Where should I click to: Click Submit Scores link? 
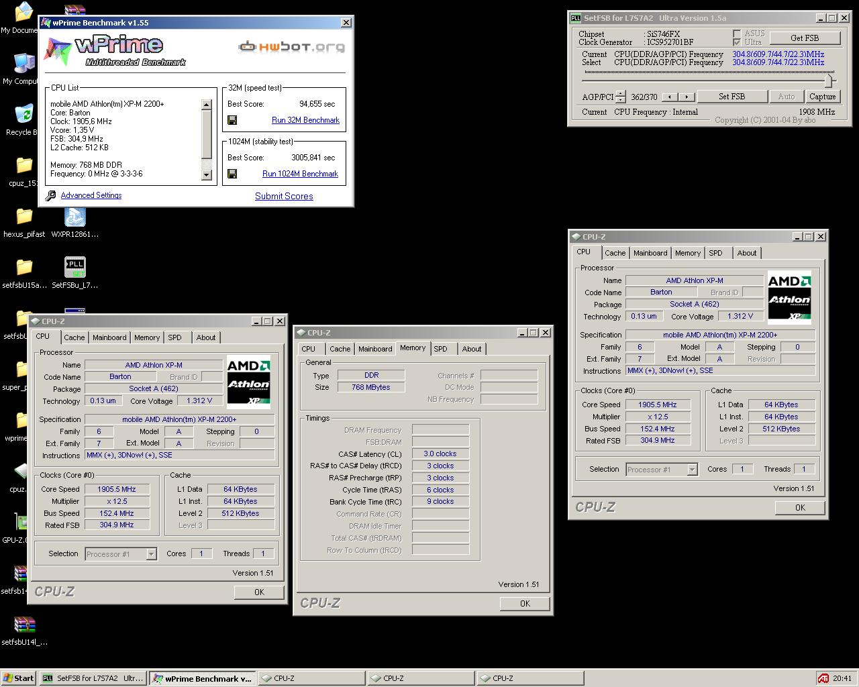click(x=284, y=196)
